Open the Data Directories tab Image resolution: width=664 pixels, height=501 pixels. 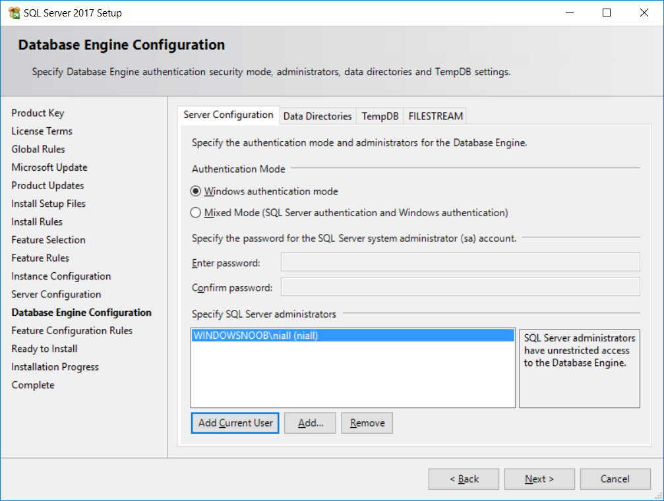tap(318, 116)
